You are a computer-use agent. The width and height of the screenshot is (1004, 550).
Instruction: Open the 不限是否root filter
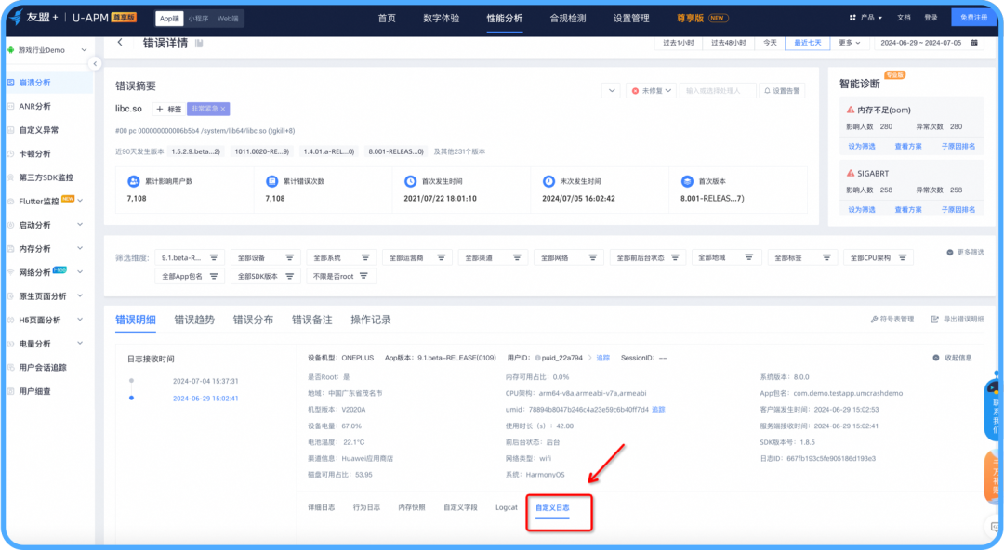pyautogui.click(x=340, y=277)
